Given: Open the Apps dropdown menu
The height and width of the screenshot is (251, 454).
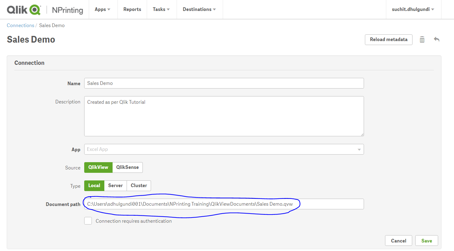Looking at the screenshot, I should pyautogui.click(x=103, y=9).
